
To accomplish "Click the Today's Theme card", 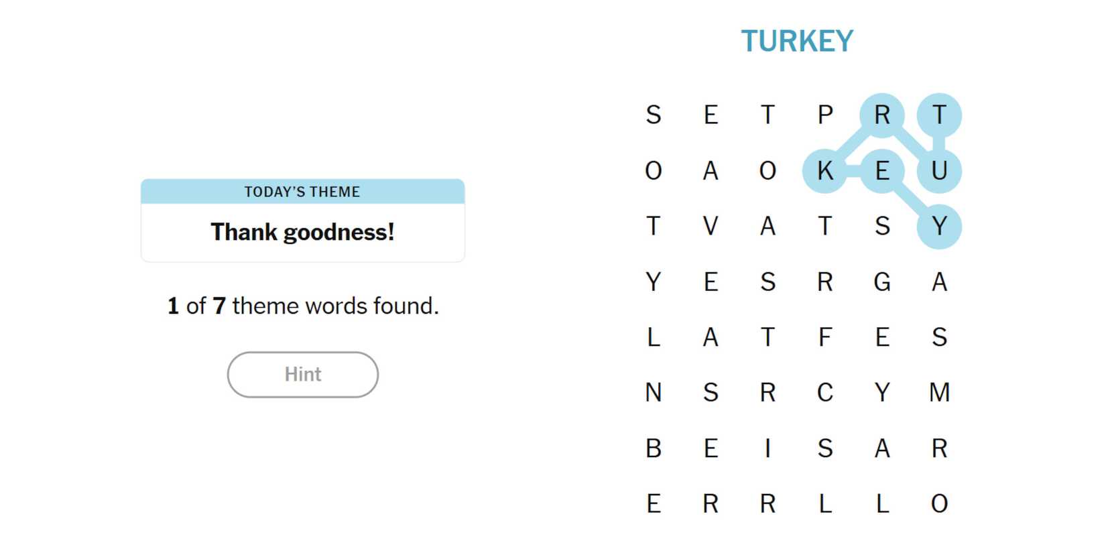I will click(303, 221).
